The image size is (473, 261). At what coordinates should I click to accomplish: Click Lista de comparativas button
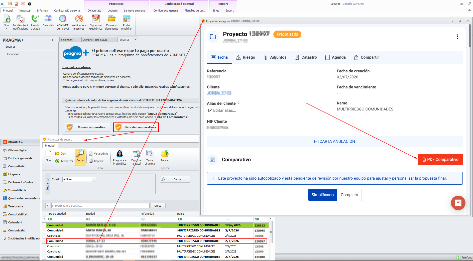[136, 127]
